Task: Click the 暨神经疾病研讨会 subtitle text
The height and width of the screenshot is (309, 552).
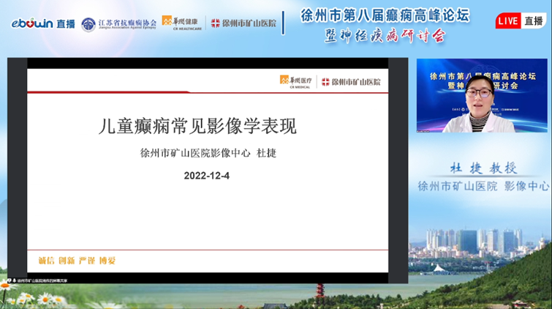Action: 385,34
